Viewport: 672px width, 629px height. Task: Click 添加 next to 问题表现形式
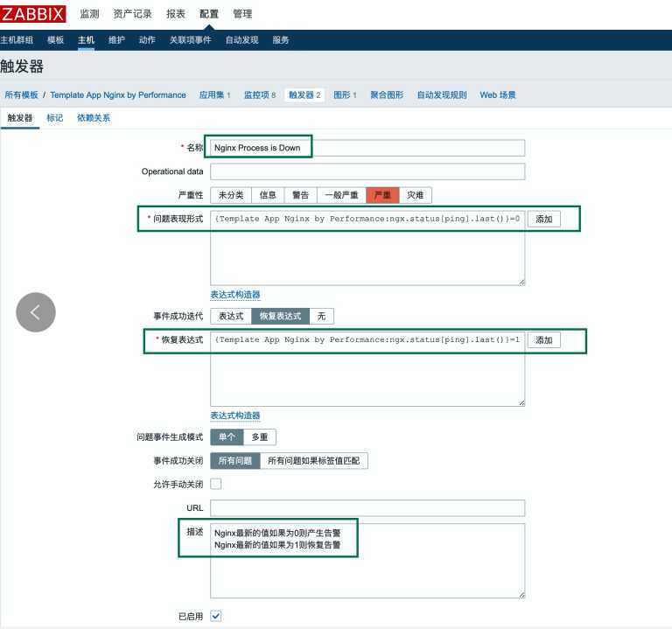[544, 219]
